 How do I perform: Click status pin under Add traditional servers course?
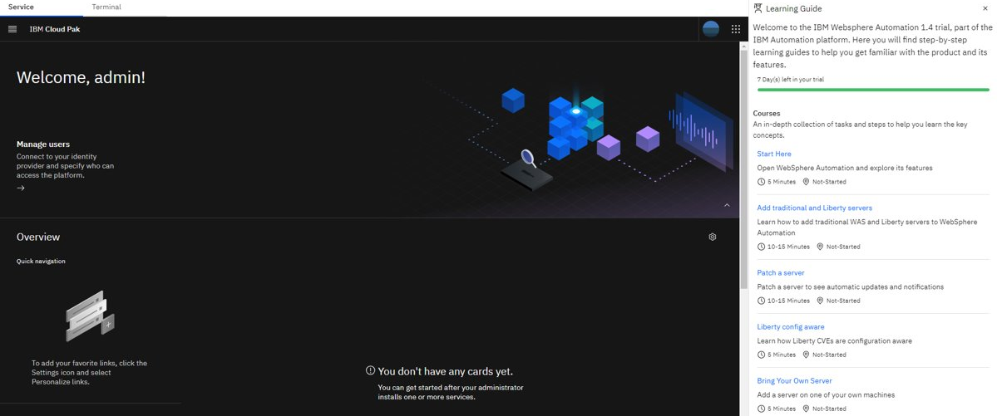820,247
